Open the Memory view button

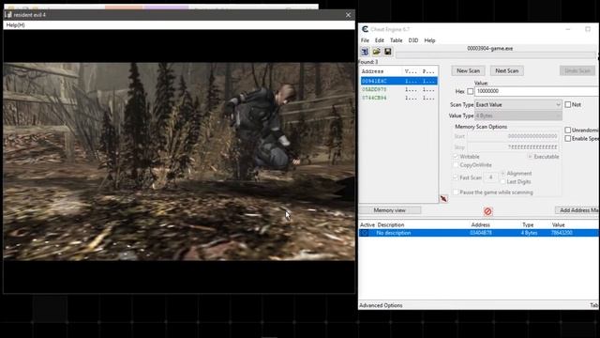390,210
